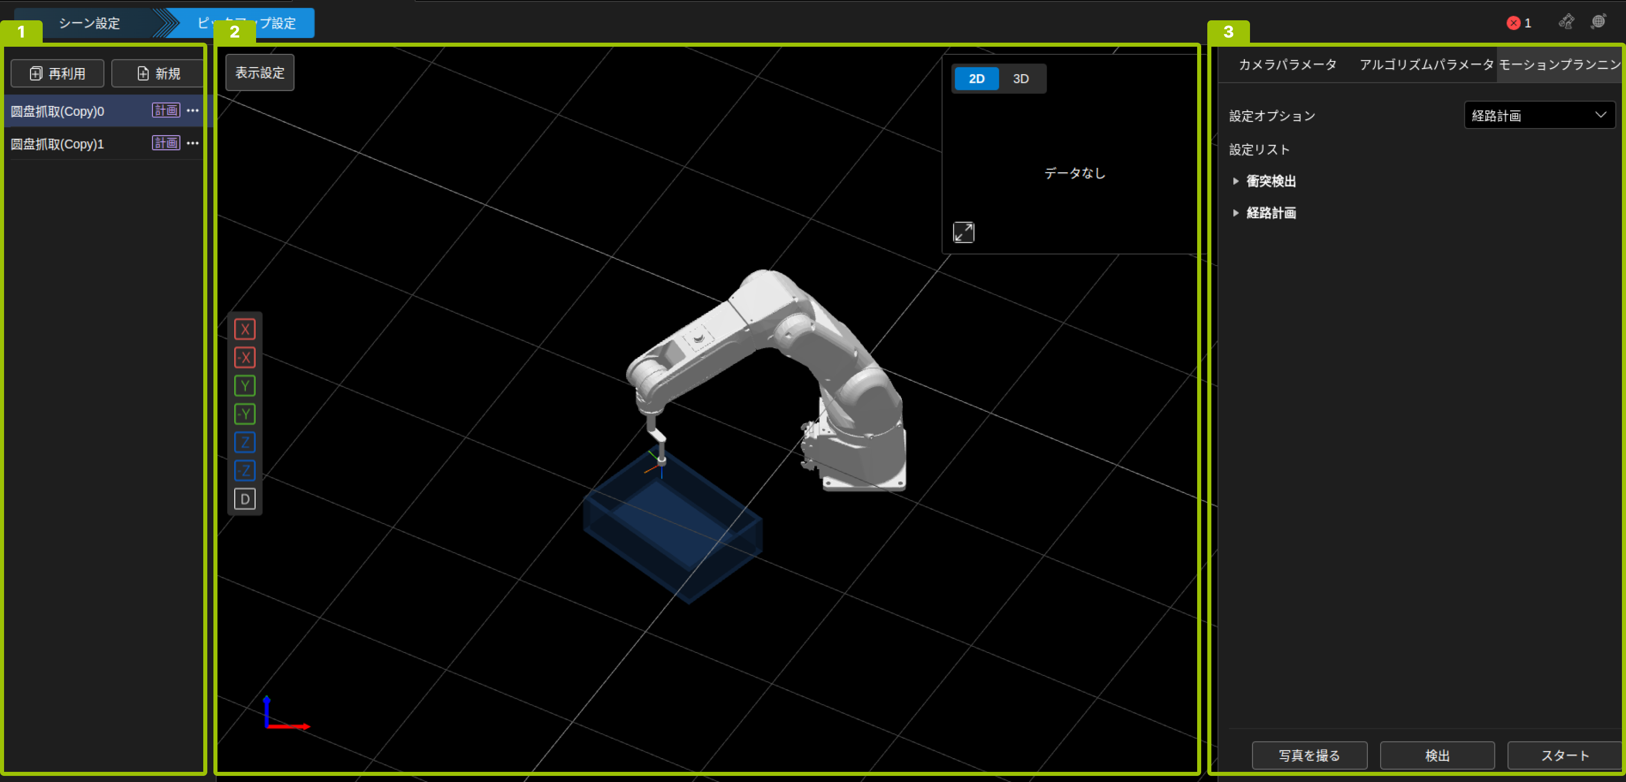
Task: Open the アルゴリズムパラメータ tab
Action: tap(1426, 65)
